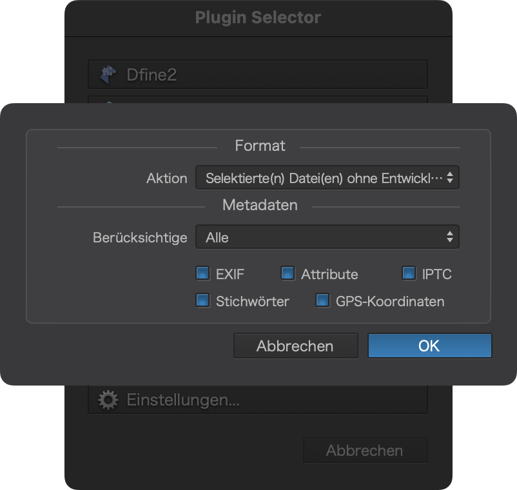
Task: Click the Aktion dropdown stepper arrows
Action: [x=450, y=178]
